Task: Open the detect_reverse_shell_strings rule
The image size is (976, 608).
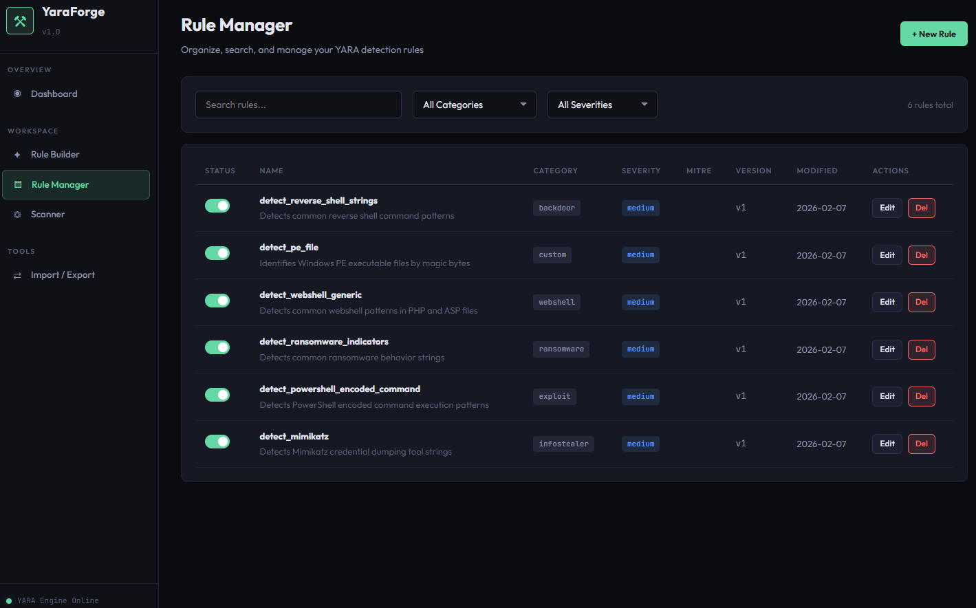Action: 318,200
